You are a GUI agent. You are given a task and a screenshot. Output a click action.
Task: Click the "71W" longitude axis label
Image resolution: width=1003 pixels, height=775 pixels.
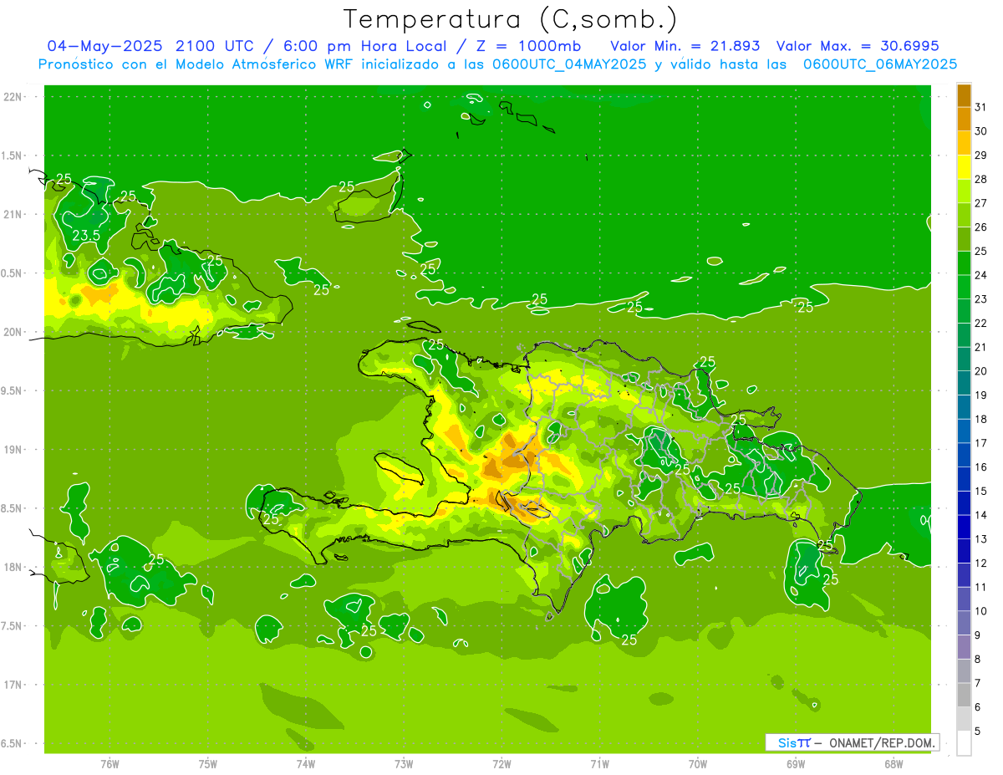coord(599,764)
